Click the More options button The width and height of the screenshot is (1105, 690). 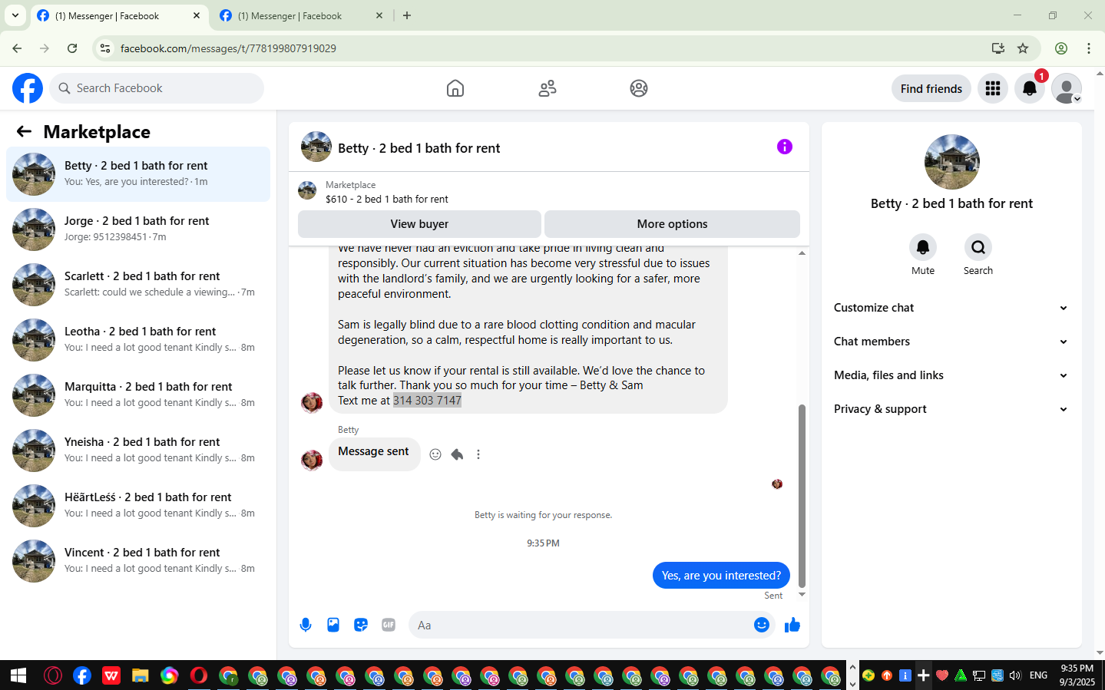[x=672, y=224]
